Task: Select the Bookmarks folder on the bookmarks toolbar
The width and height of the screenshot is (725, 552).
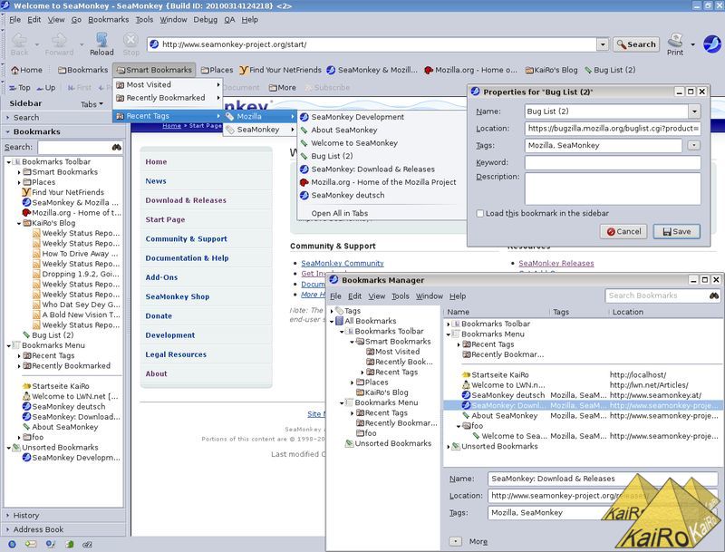Action: pyautogui.click(x=82, y=70)
